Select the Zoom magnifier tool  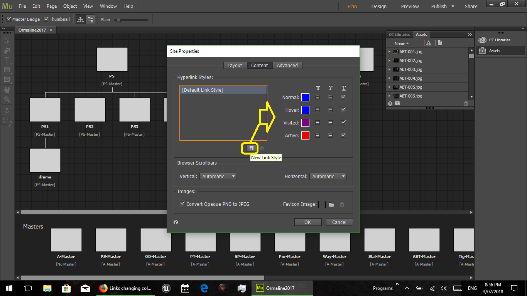[x=7, y=99]
